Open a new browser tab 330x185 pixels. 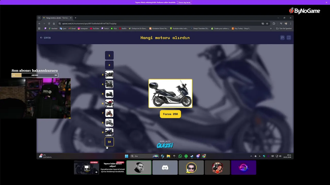[x=76, y=18]
